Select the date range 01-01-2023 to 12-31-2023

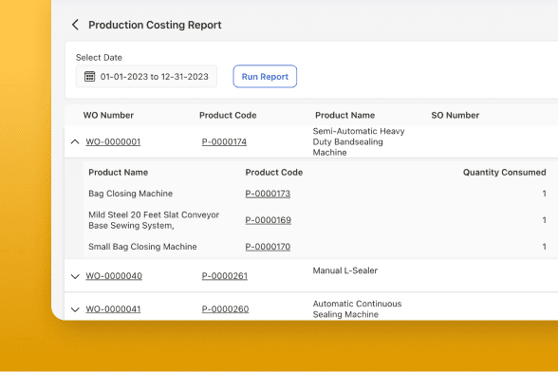coord(146,76)
